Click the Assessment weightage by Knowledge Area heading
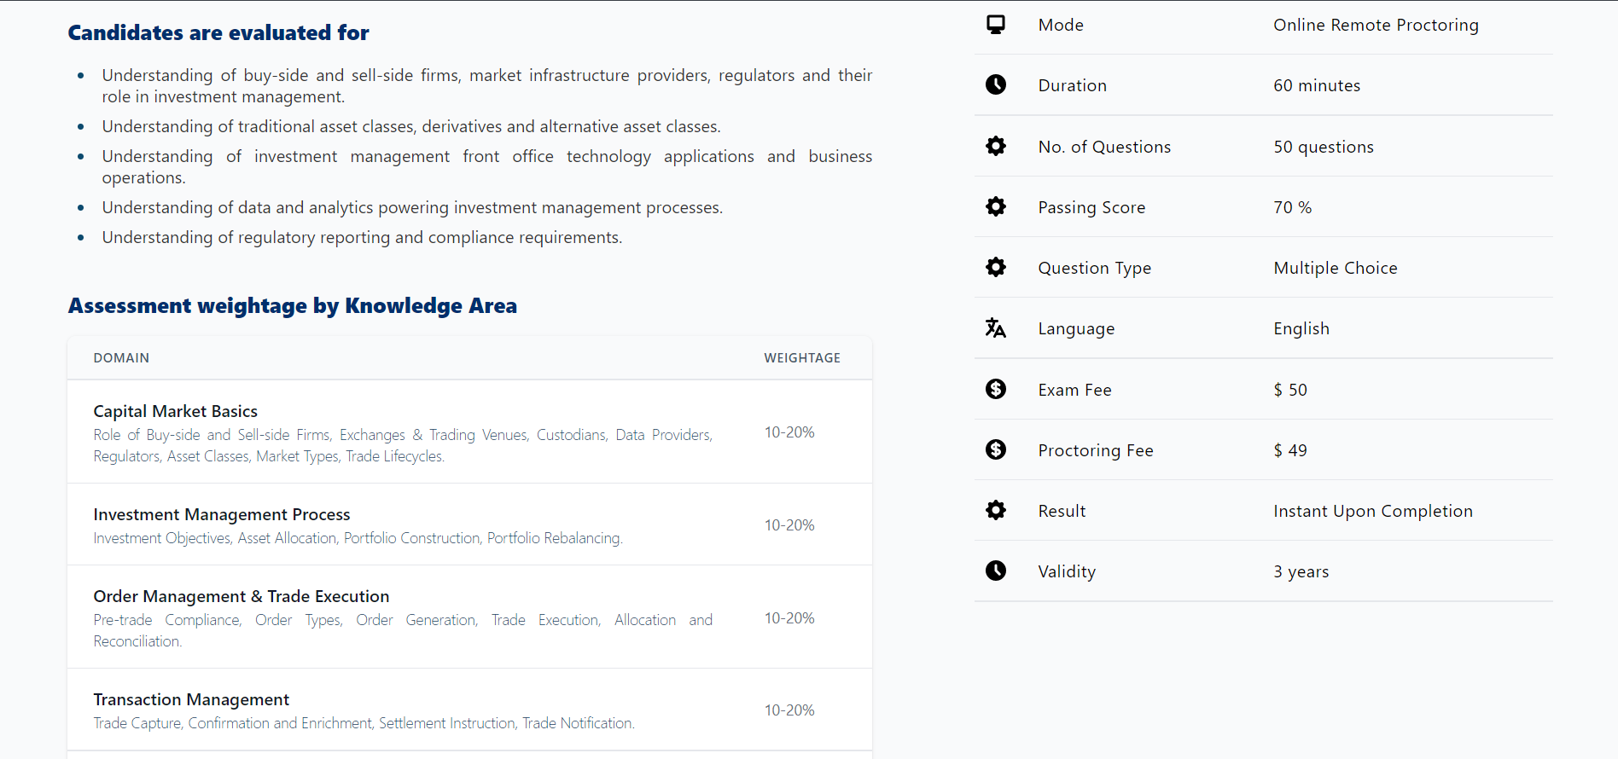The height and width of the screenshot is (759, 1618). click(293, 306)
